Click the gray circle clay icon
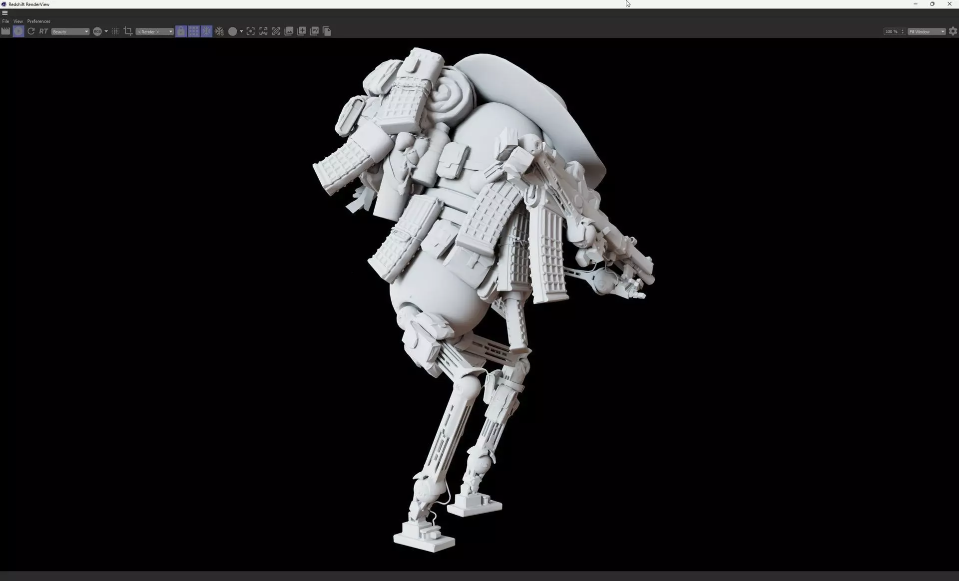This screenshot has height=581, width=959. [232, 31]
